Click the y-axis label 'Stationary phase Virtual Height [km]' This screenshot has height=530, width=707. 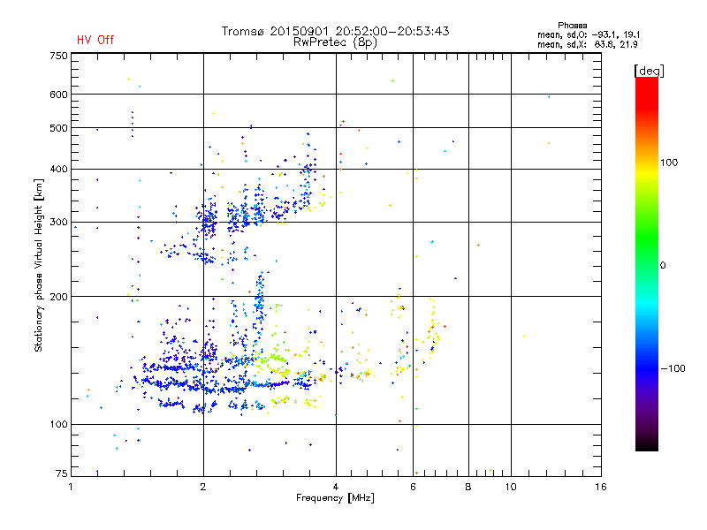click(x=39, y=265)
